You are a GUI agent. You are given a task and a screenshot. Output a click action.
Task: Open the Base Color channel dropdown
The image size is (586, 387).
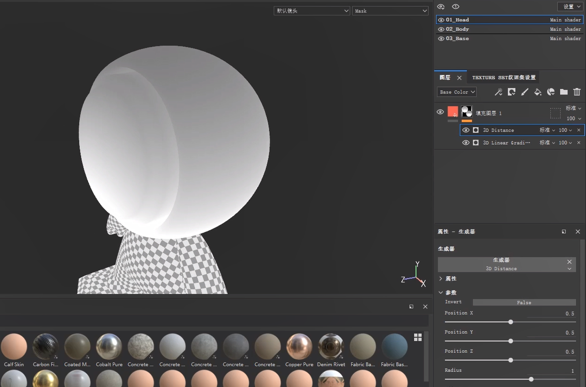point(457,92)
